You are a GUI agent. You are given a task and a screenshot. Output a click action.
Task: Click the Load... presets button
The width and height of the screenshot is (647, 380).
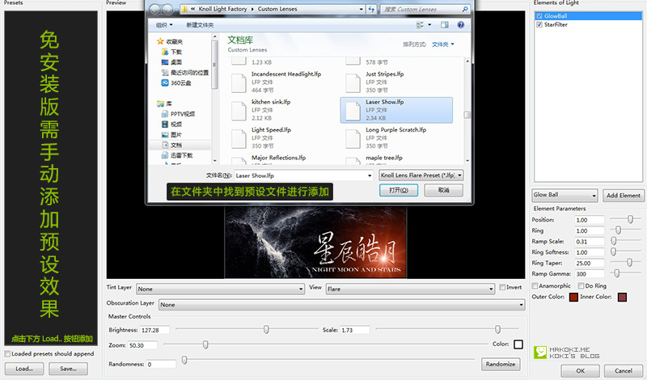tap(24, 369)
